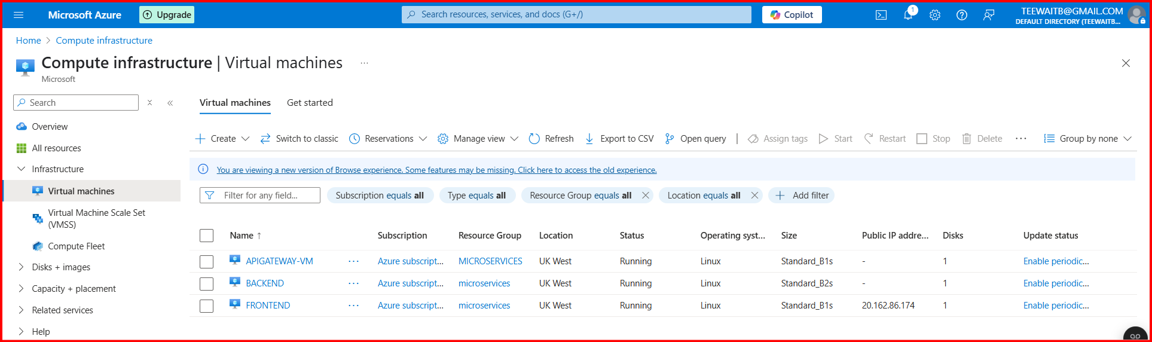Click the Delete toolbar button
The width and height of the screenshot is (1152, 342).
[x=982, y=139]
